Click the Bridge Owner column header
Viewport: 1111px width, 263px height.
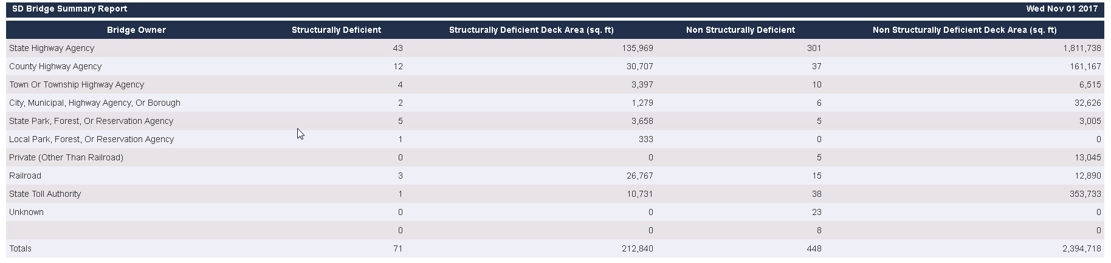click(136, 30)
